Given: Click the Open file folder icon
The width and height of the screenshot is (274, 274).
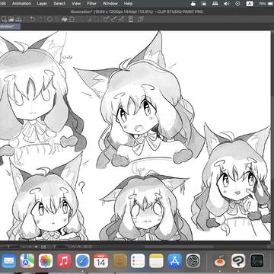Looking at the screenshot, I should tap(11, 19).
